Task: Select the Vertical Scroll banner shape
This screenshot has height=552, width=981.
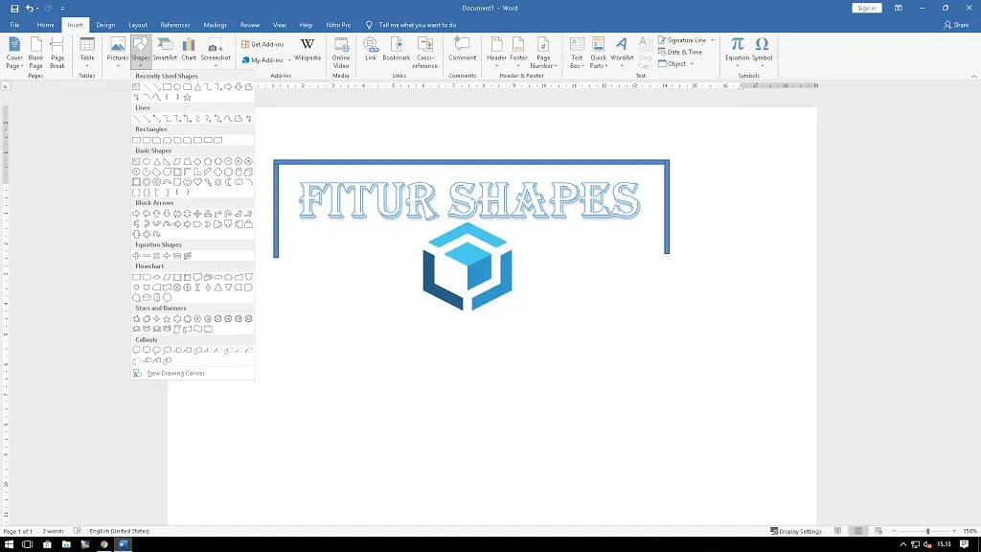Action: click(177, 329)
